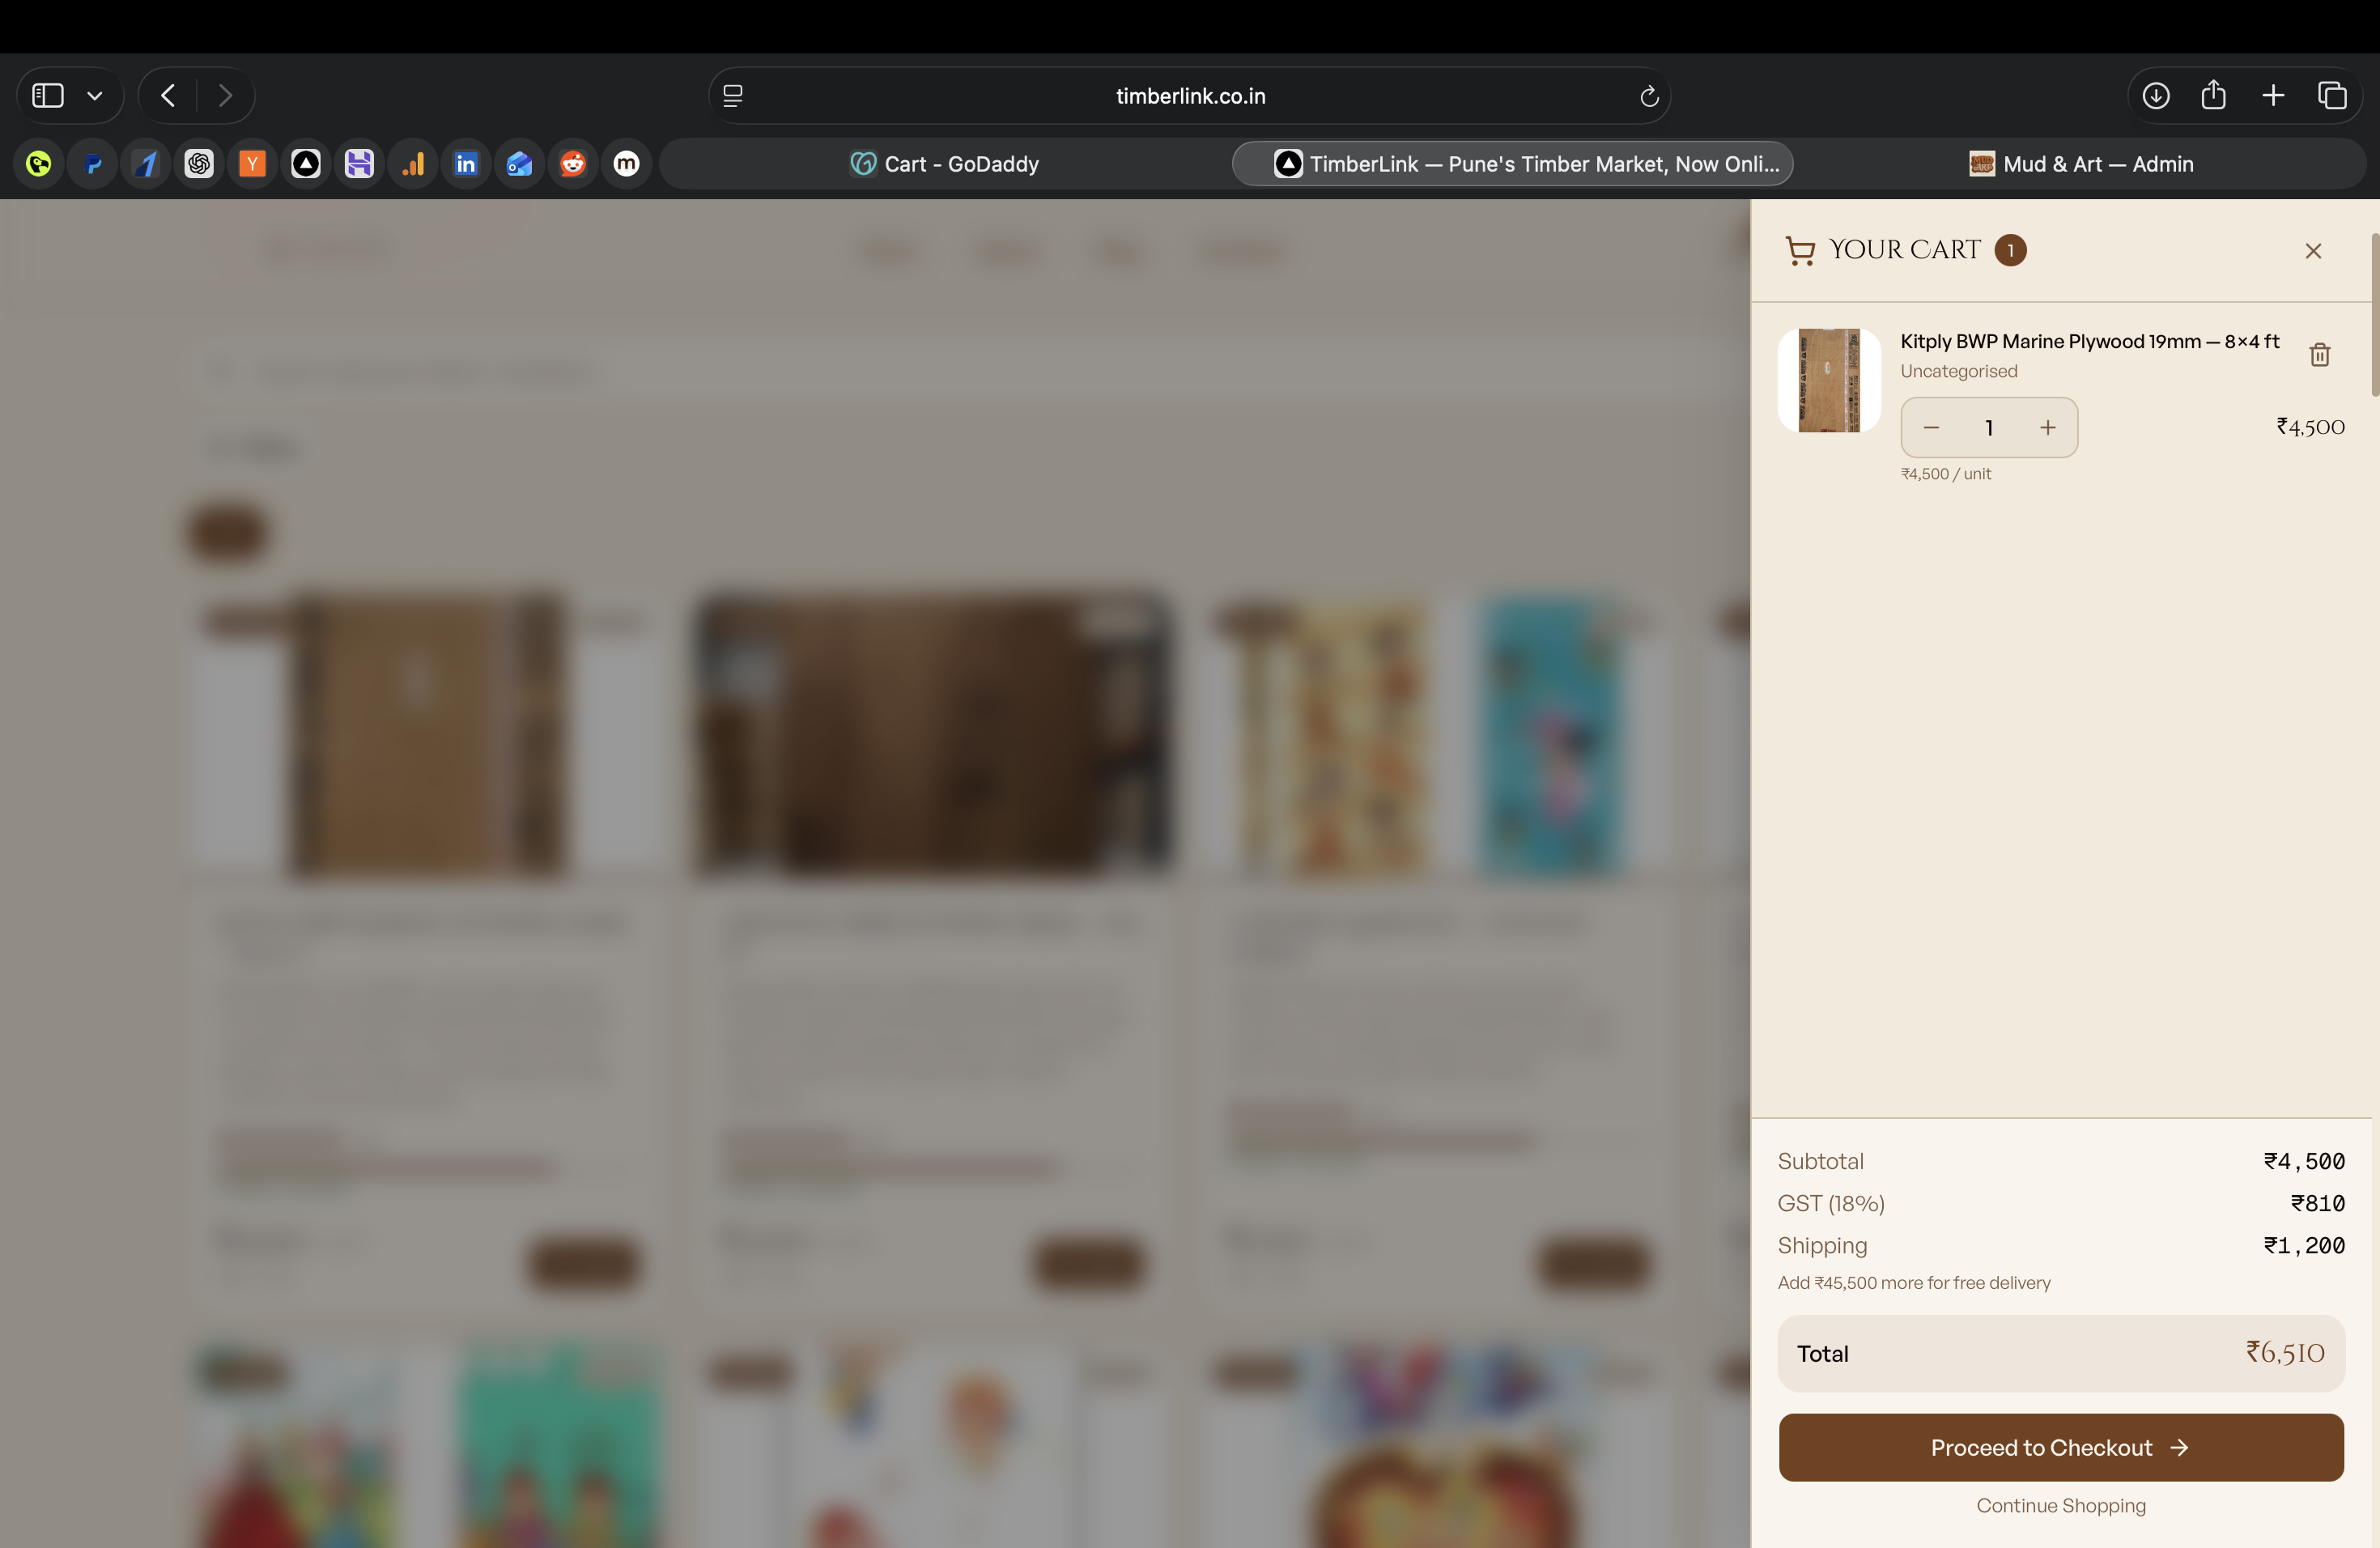Open the Y Combinator pinned tab

point(252,163)
